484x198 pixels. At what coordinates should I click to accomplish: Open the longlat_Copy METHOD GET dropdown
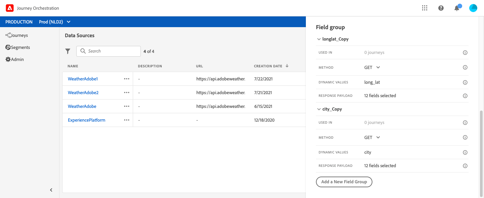[372, 67]
